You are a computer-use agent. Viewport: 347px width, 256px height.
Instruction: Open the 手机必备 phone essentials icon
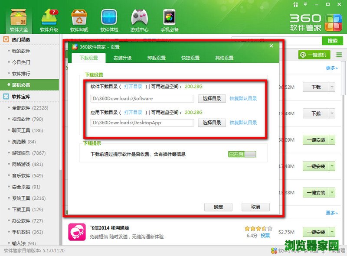point(170,19)
